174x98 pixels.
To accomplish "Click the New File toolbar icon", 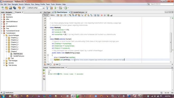I will pyautogui.click(x=3, y=8).
